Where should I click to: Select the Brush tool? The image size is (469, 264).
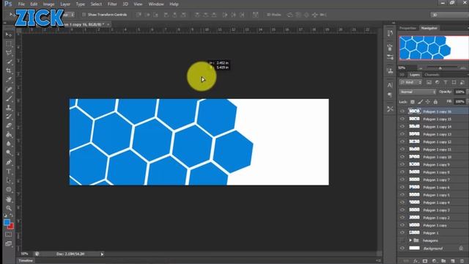pos(9,98)
